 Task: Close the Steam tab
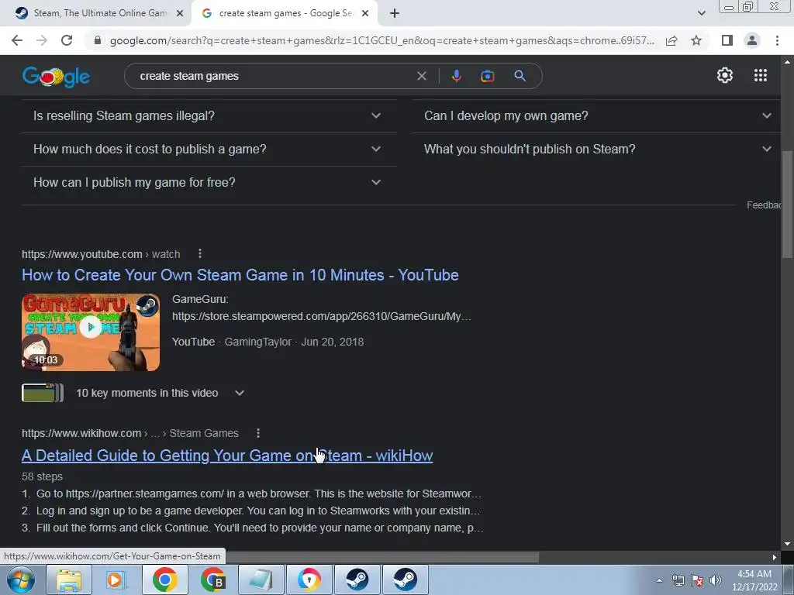click(x=179, y=14)
